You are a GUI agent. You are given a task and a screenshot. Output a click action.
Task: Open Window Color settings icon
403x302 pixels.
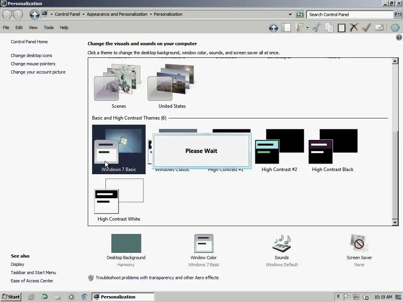pyautogui.click(x=204, y=243)
